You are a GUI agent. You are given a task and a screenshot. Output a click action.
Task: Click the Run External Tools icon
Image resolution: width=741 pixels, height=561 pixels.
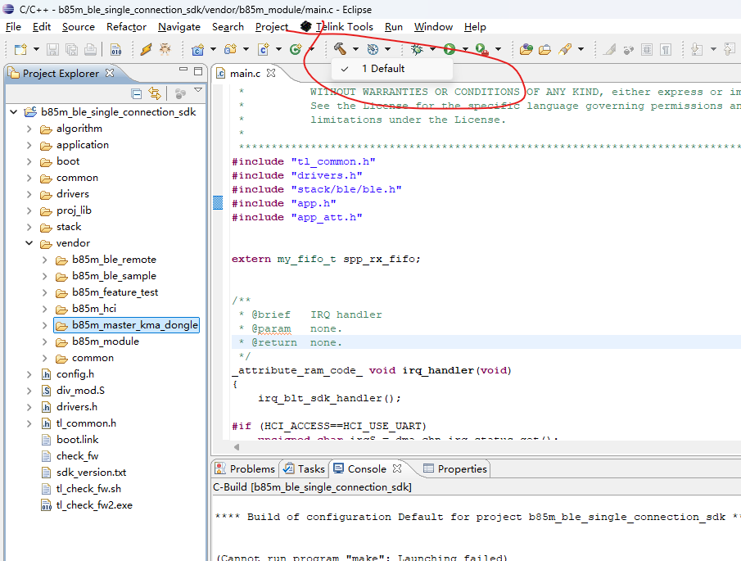(482, 49)
